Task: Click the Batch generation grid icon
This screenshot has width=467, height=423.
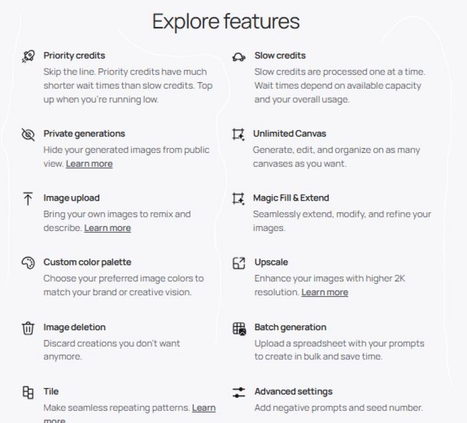Action: (239, 328)
